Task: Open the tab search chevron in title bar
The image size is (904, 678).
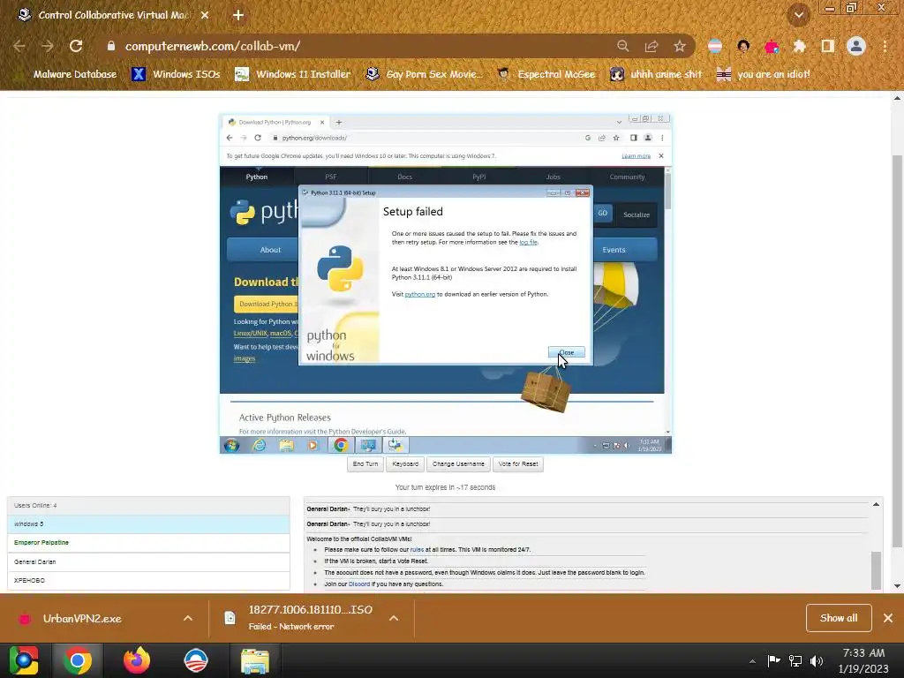Action: (x=799, y=15)
